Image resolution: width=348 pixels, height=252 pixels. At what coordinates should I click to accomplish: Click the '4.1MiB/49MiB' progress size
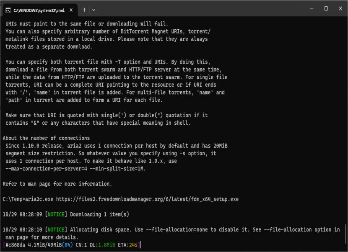pyautogui.click(x=45, y=245)
